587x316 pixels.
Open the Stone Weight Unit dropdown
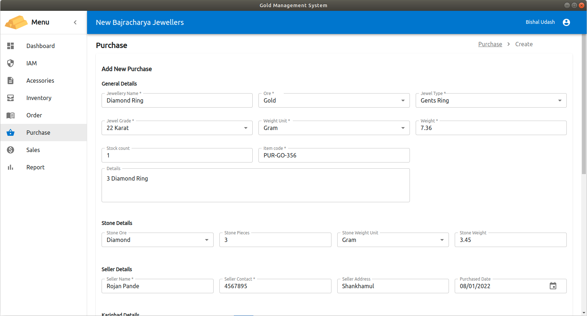(393, 240)
